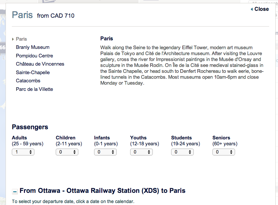View Parc de la Villette details
The width and height of the screenshot is (278, 205).
(x=34, y=89)
